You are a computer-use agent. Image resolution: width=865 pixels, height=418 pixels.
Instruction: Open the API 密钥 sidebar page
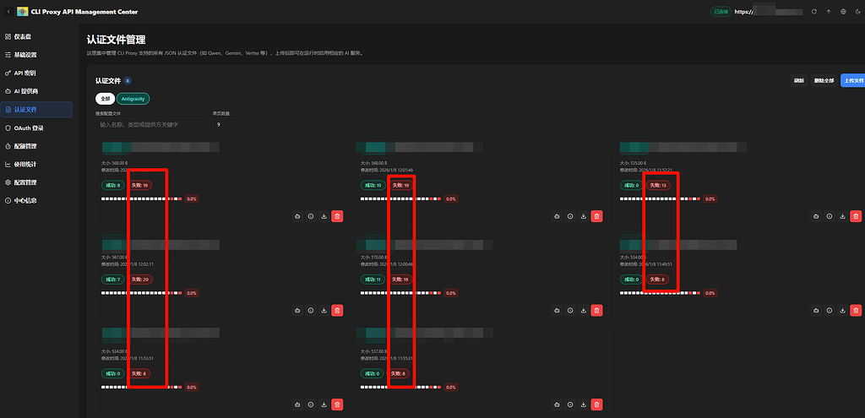tap(36, 73)
